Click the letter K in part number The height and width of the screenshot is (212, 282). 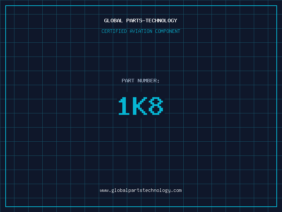(x=141, y=106)
